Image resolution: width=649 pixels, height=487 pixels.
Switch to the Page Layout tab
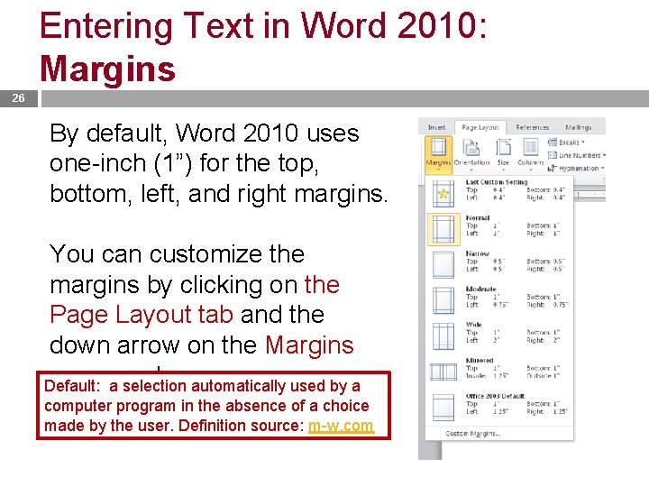point(480,127)
